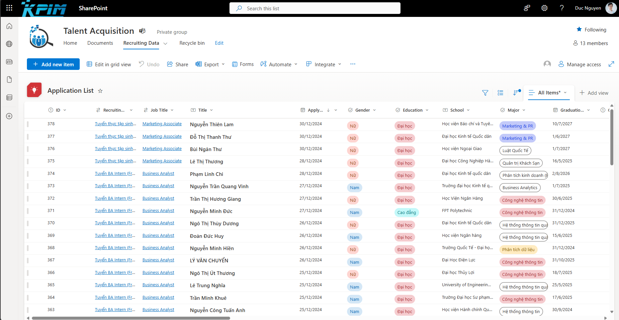Click the Create plus icon in left rail
Screen dimensions: 619x320
pyautogui.click(x=9, y=116)
